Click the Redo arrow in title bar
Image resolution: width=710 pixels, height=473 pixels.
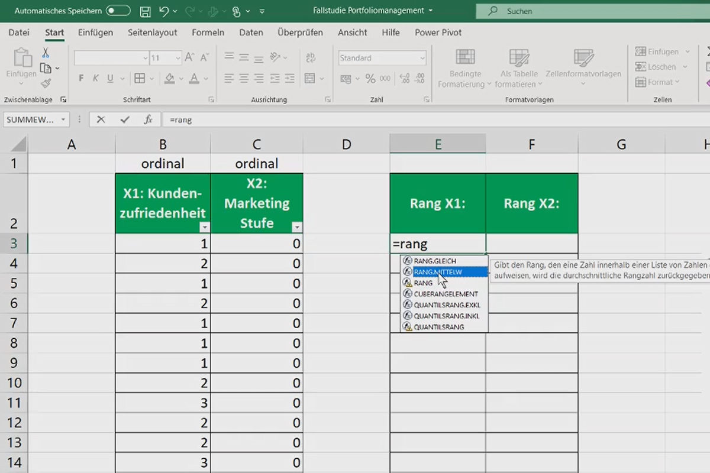click(x=191, y=11)
